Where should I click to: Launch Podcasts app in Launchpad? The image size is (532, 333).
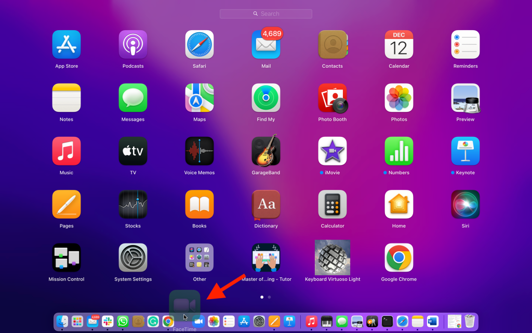tap(133, 45)
